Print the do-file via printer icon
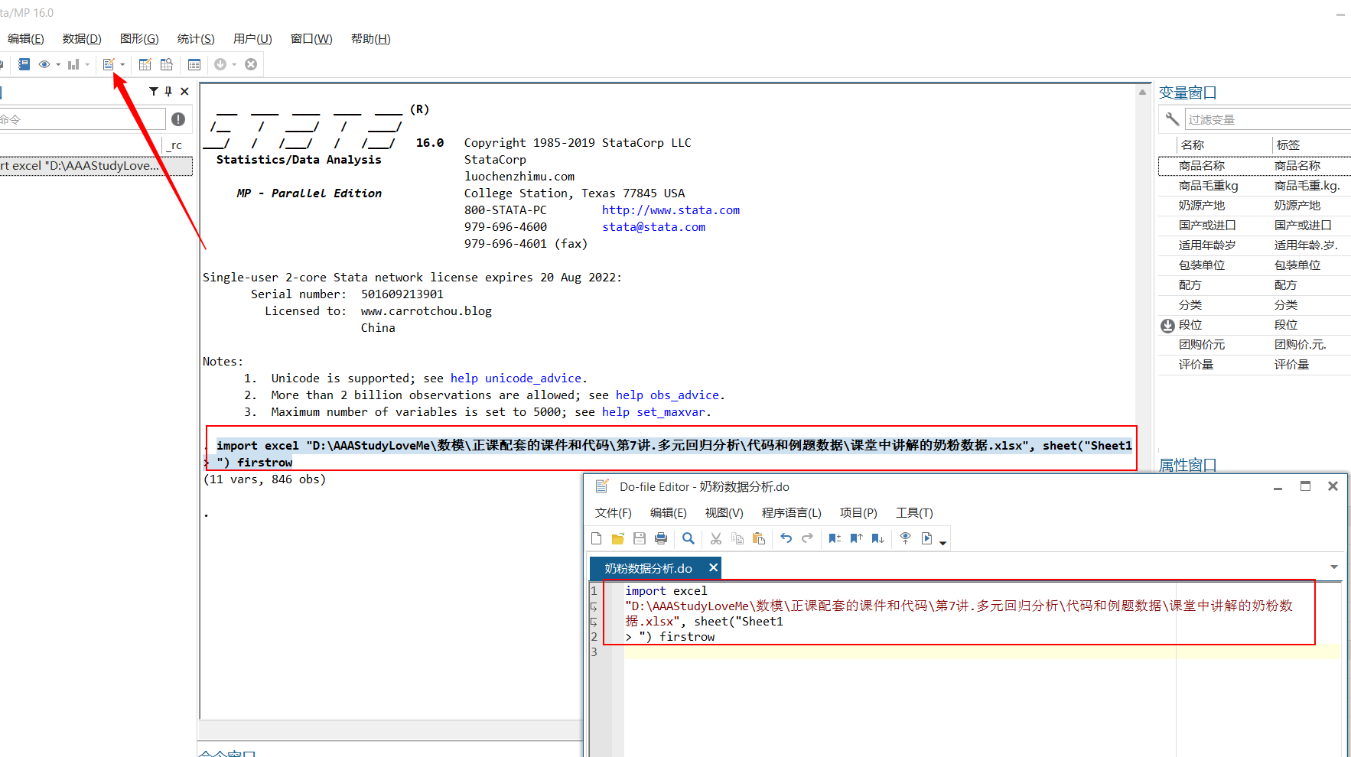 pyautogui.click(x=661, y=539)
